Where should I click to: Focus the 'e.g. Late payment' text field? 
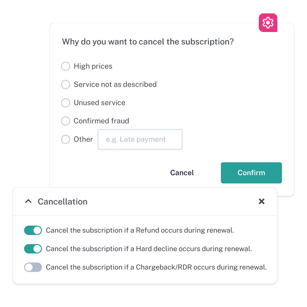(x=140, y=139)
